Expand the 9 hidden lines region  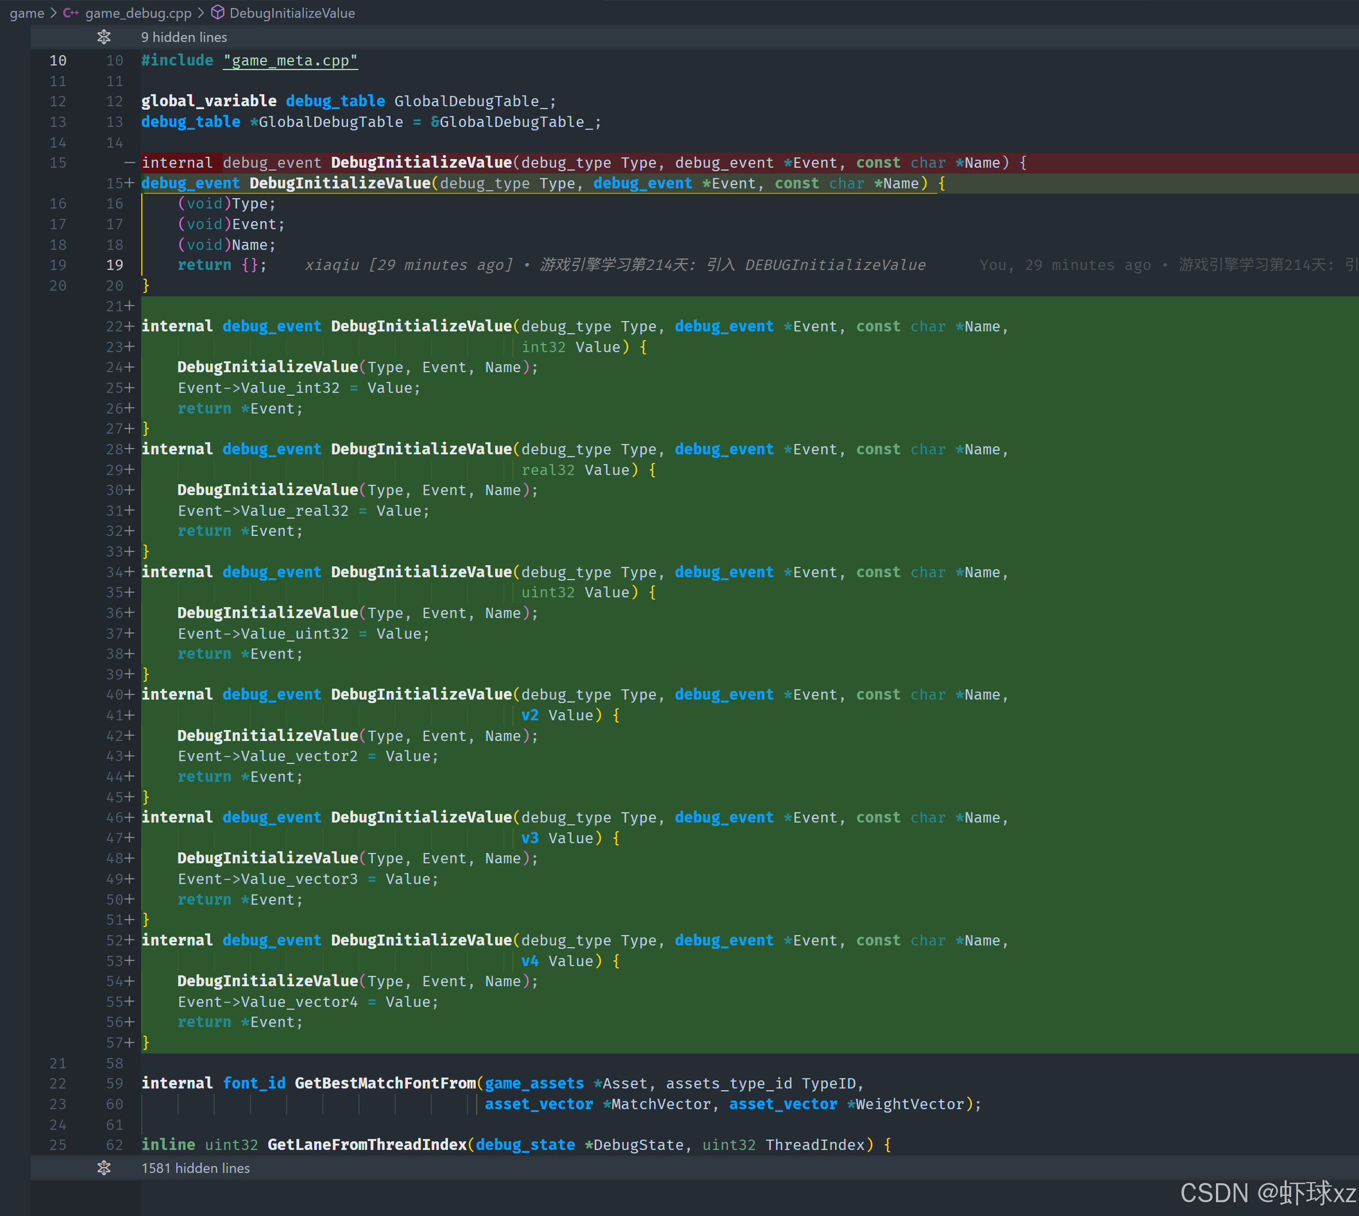tap(184, 37)
